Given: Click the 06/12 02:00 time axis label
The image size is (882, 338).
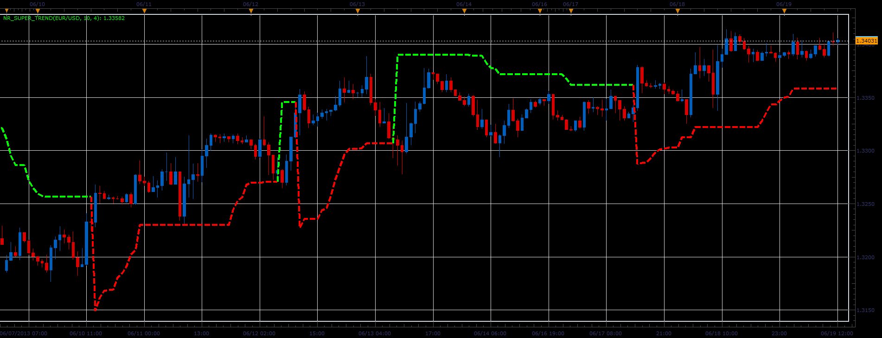Looking at the screenshot, I should pos(259,333).
